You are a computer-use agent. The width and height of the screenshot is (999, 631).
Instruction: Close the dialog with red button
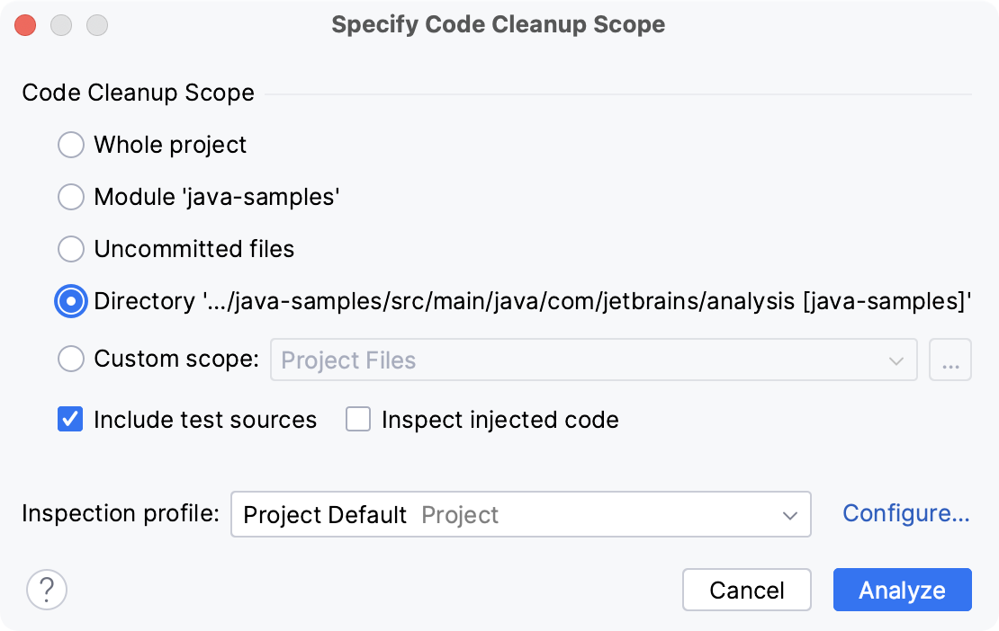click(25, 25)
